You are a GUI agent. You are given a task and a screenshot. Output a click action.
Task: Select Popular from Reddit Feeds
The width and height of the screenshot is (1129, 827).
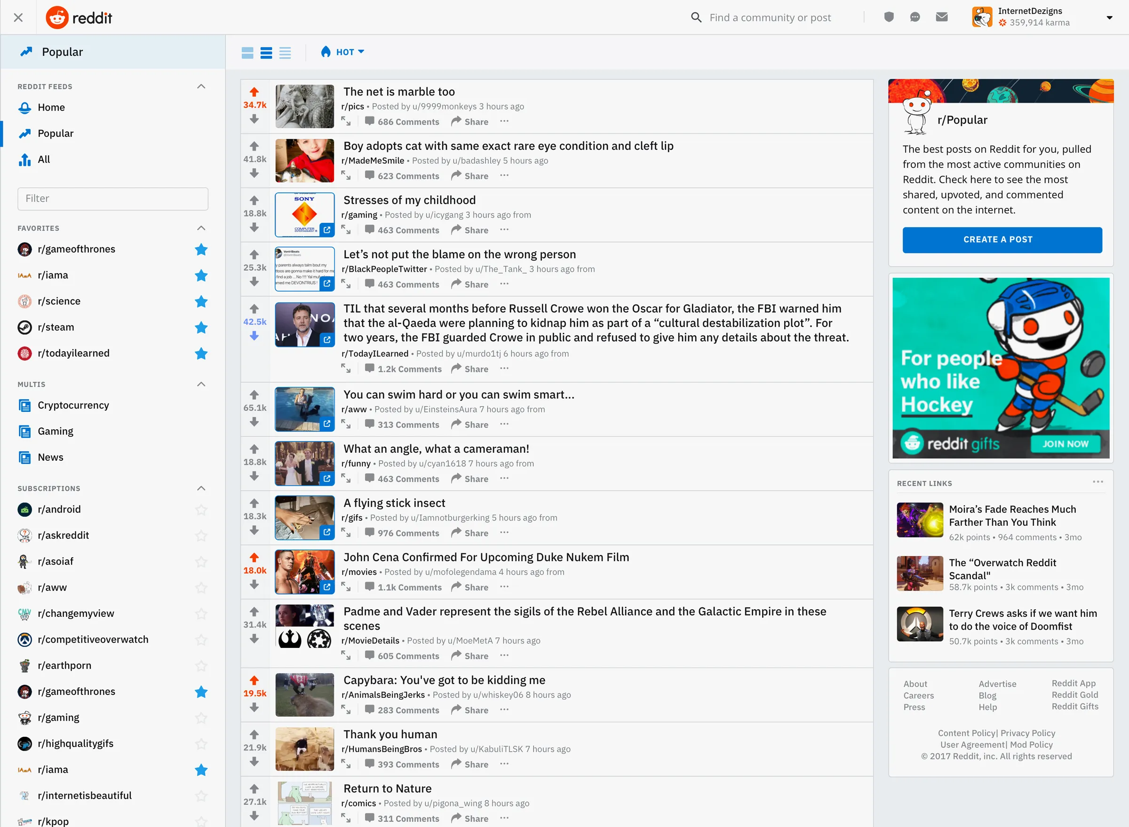point(55,133)
